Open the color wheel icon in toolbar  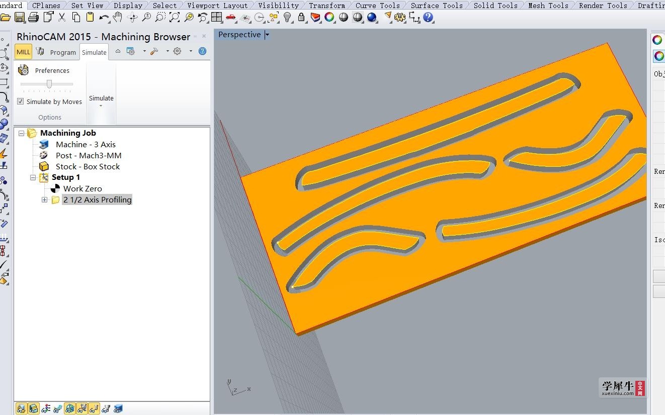329,18
